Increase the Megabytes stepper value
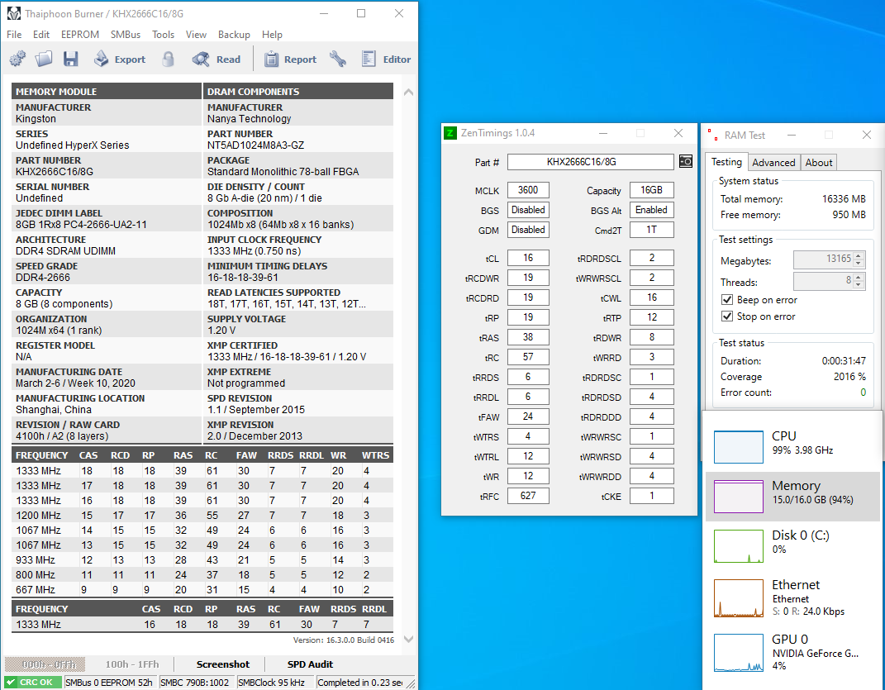 [x=858, y=256]
